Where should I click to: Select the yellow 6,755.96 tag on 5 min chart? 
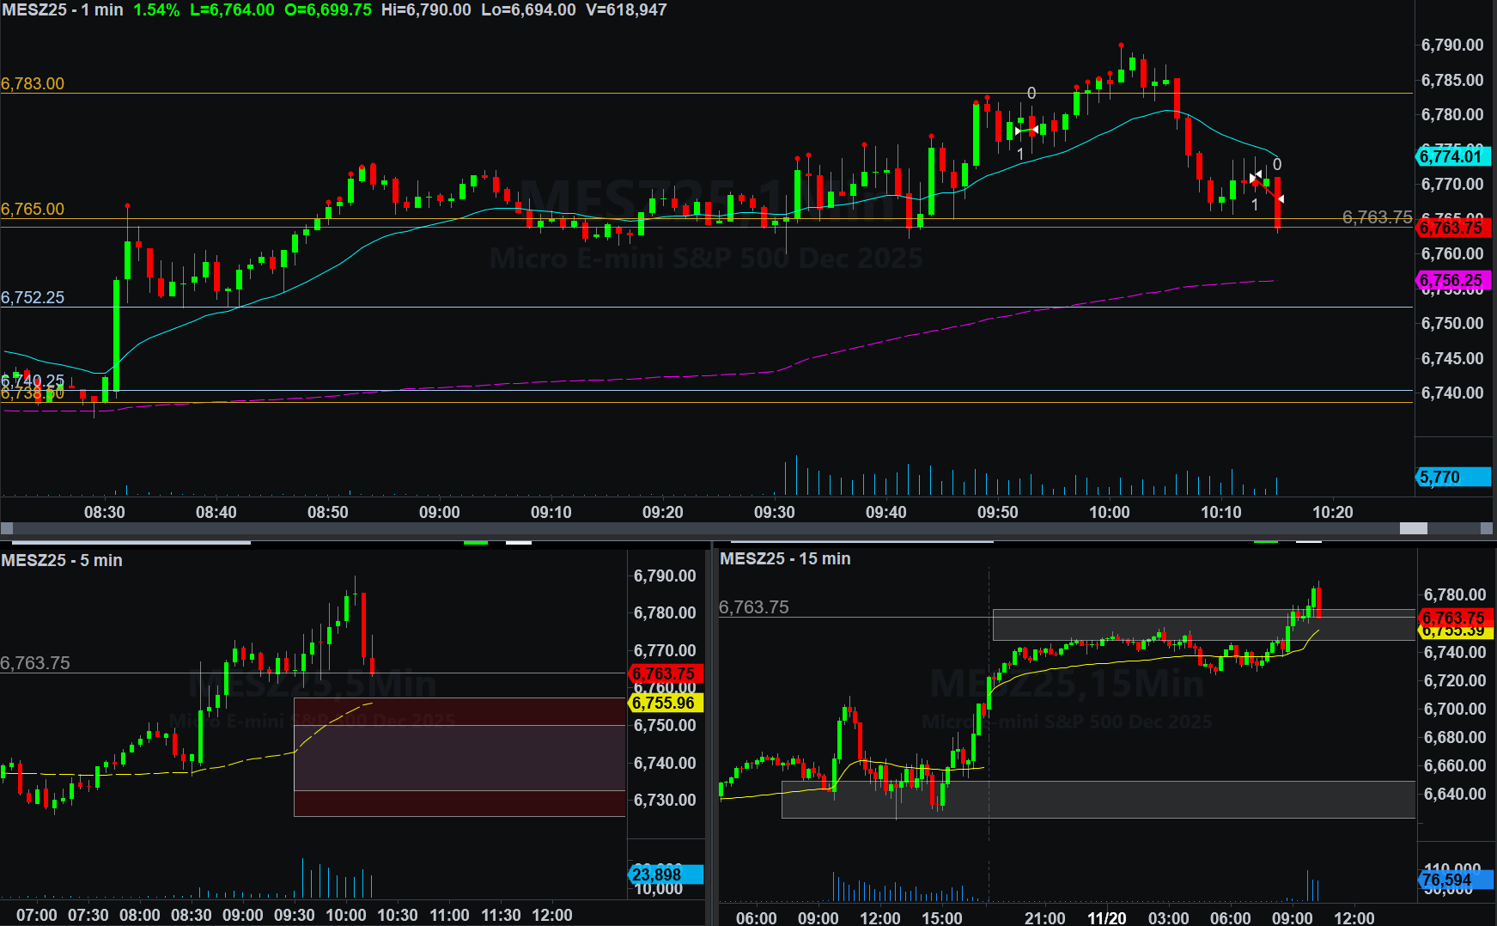coord(665,703)
